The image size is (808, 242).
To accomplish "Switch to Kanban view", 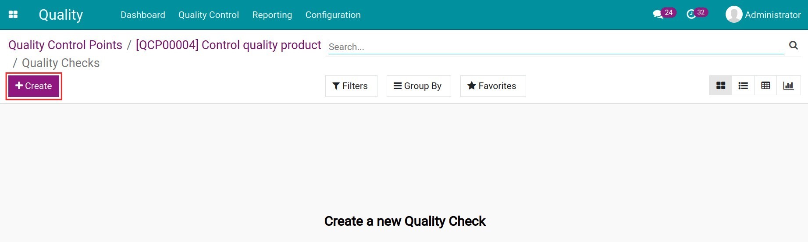I will coord(721,85).
